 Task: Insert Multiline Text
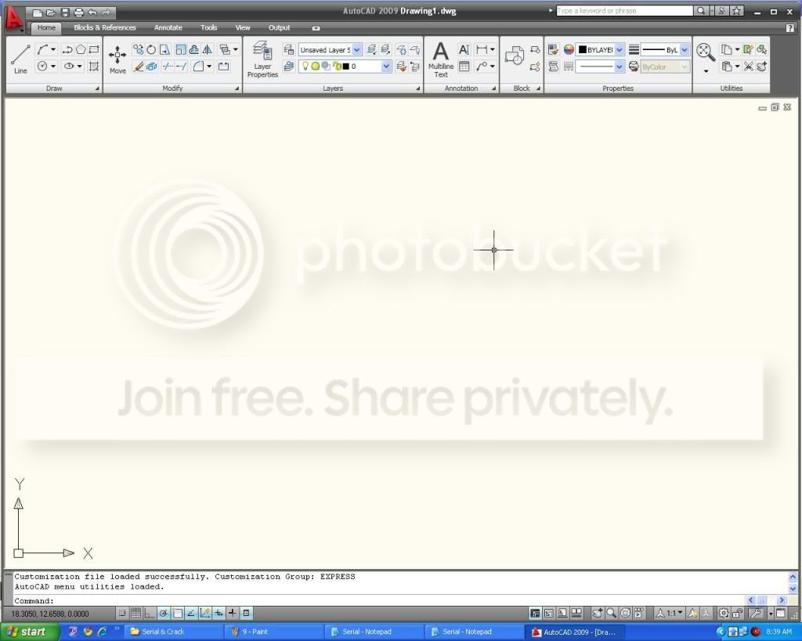pos(440,59)
